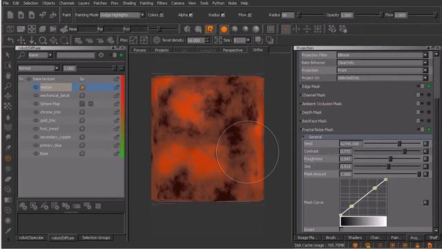
Task: Click the new file icon in top toolbar
Action: 10,15
